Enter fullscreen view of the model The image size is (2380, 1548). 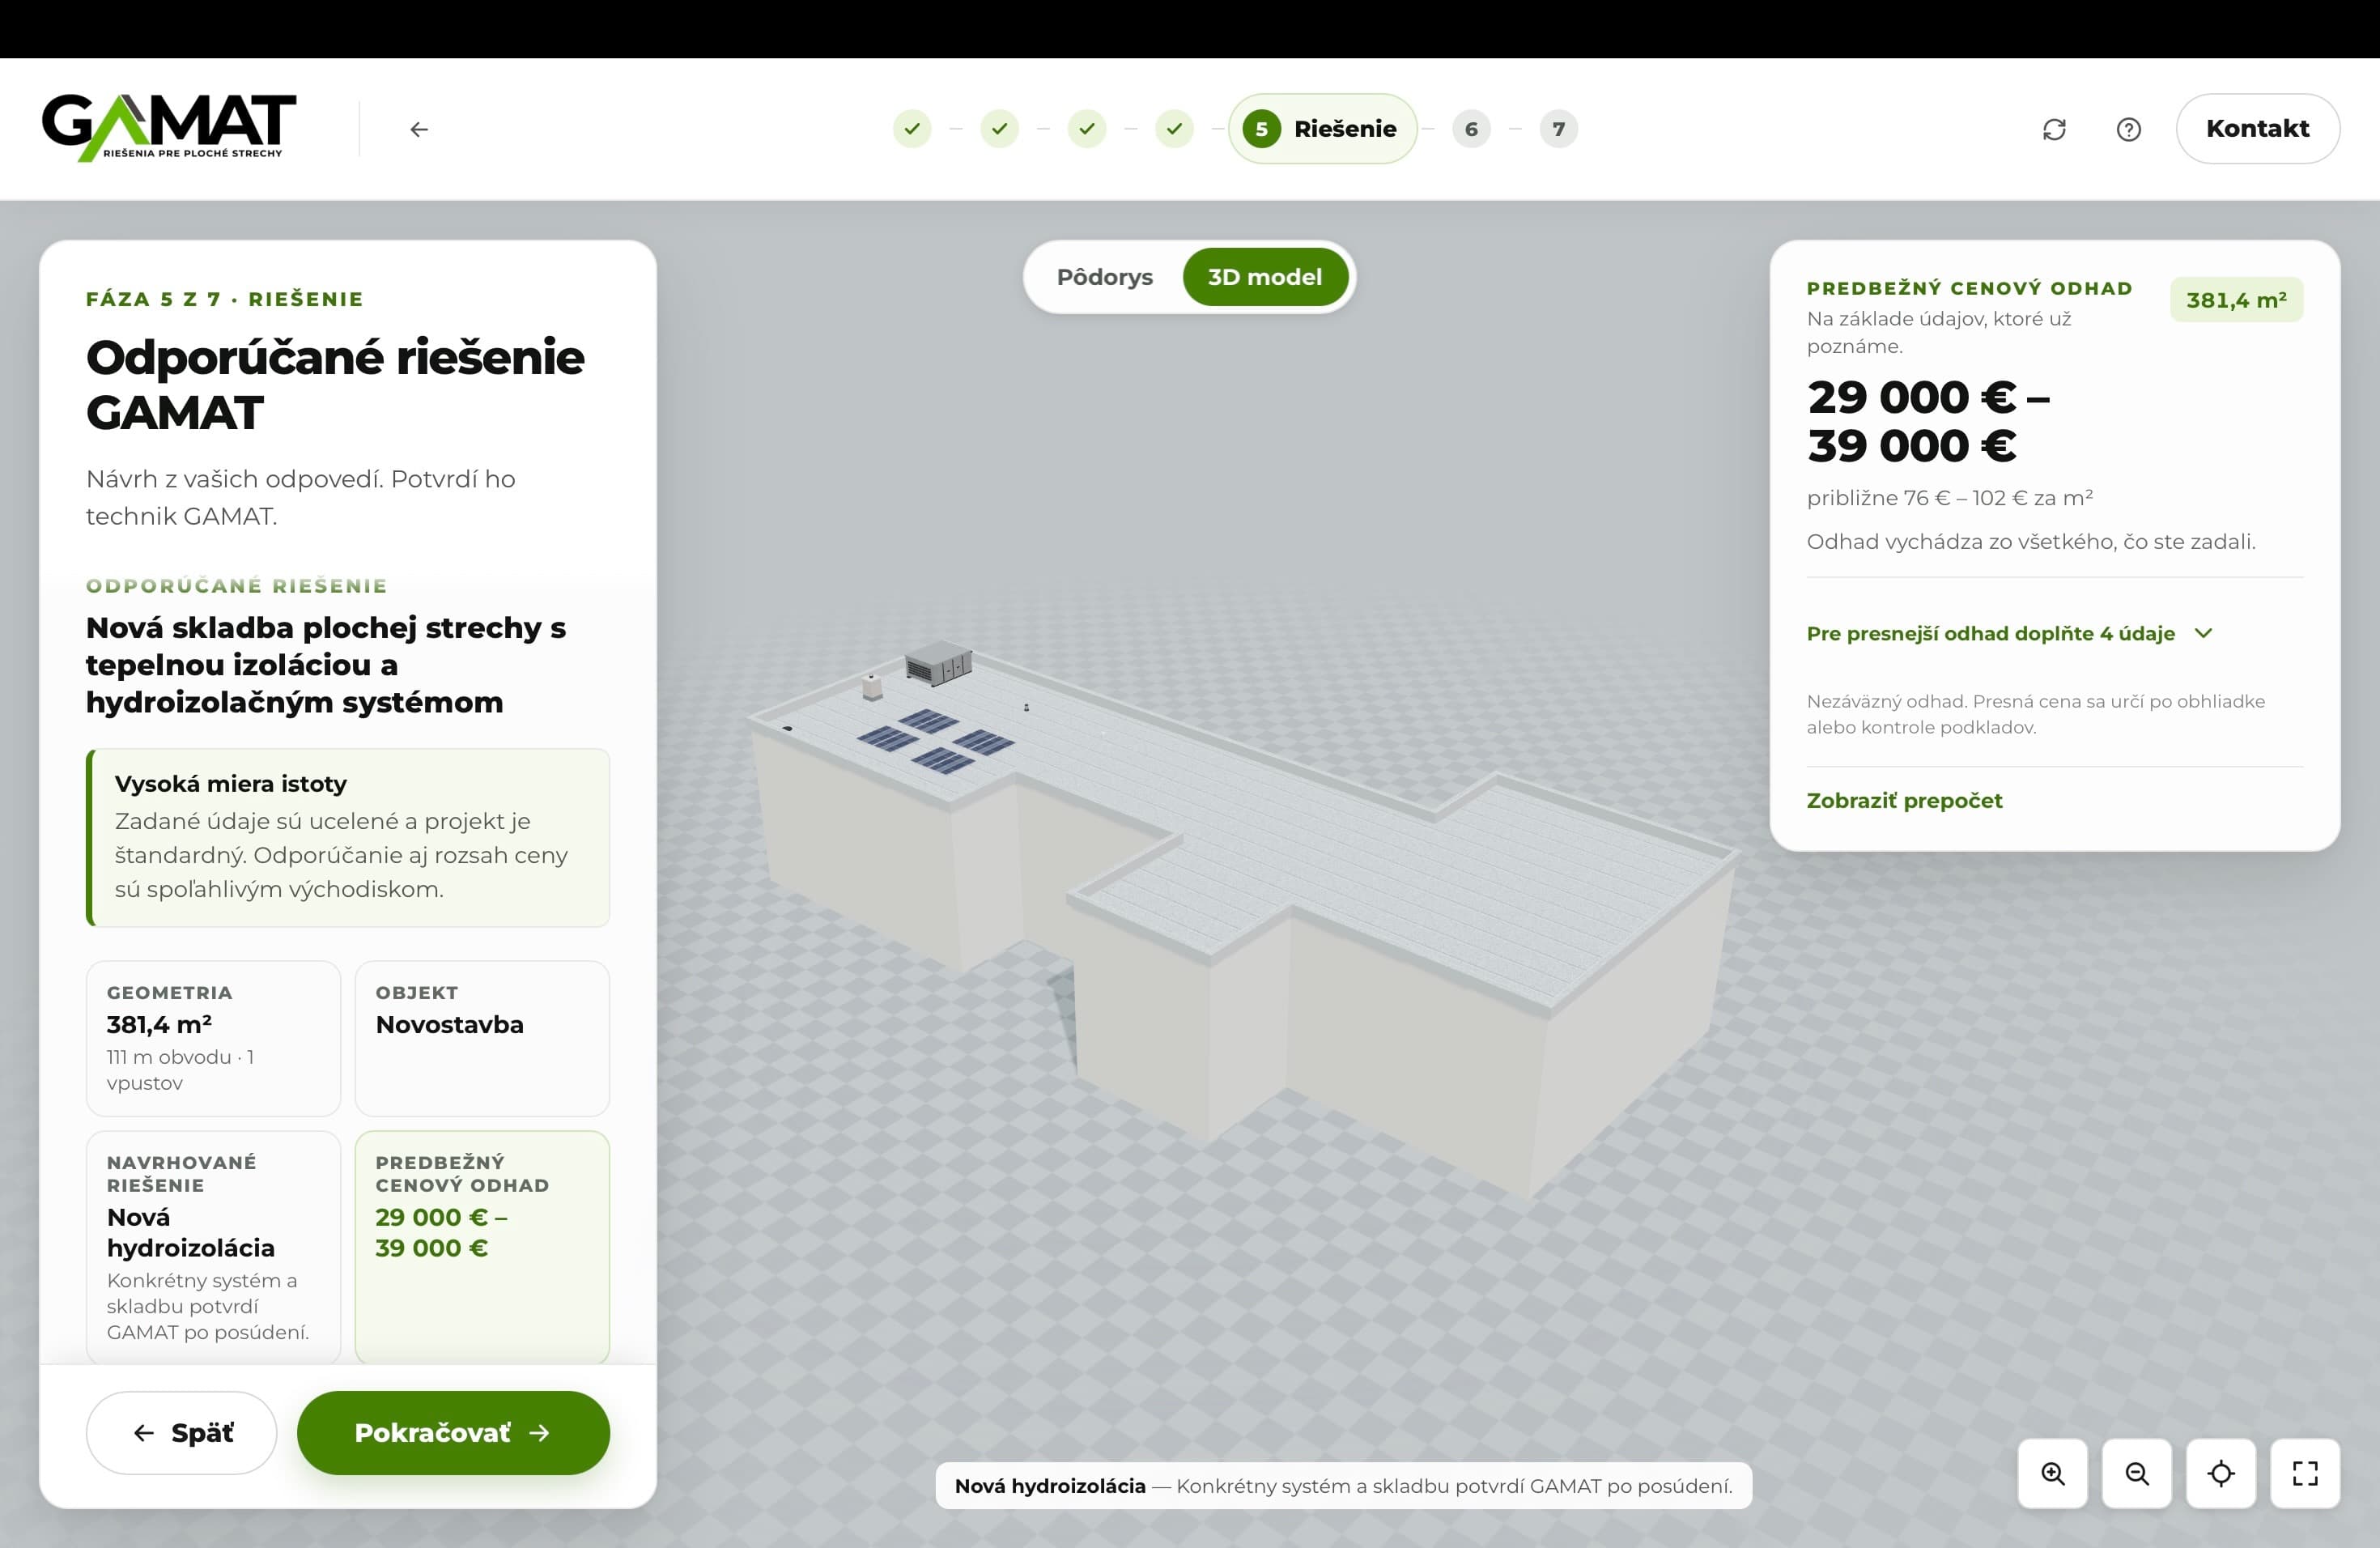(x=2305, y=1473)
